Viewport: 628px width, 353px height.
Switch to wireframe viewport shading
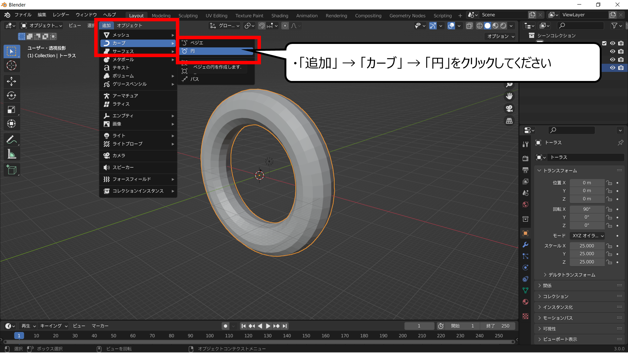coord(479,26)
